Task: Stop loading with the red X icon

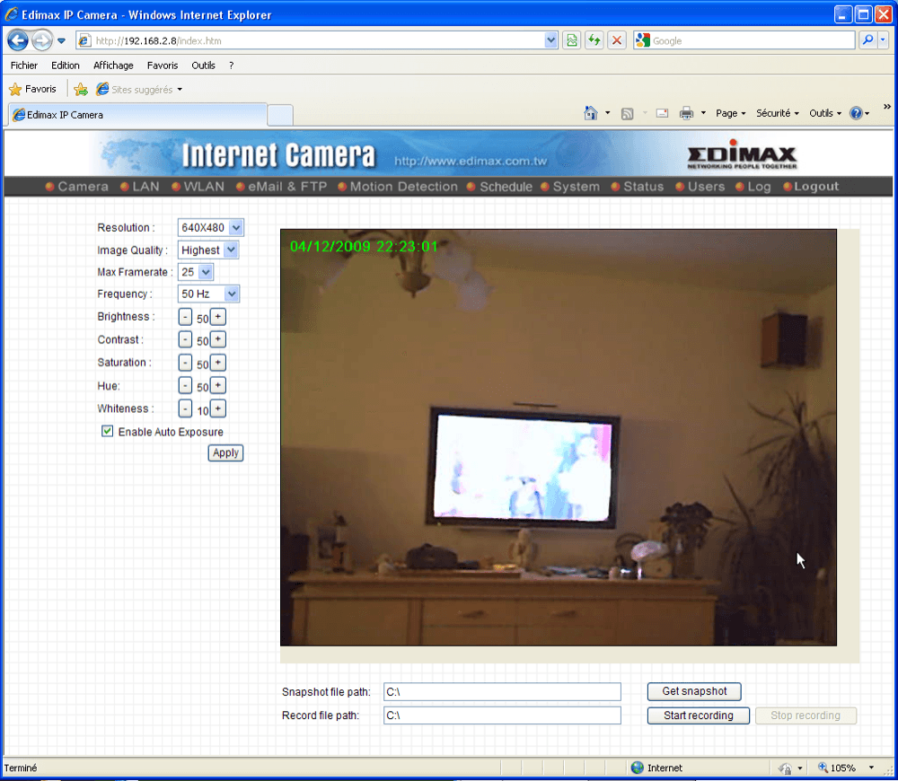Action: click(x=616, y=40)
